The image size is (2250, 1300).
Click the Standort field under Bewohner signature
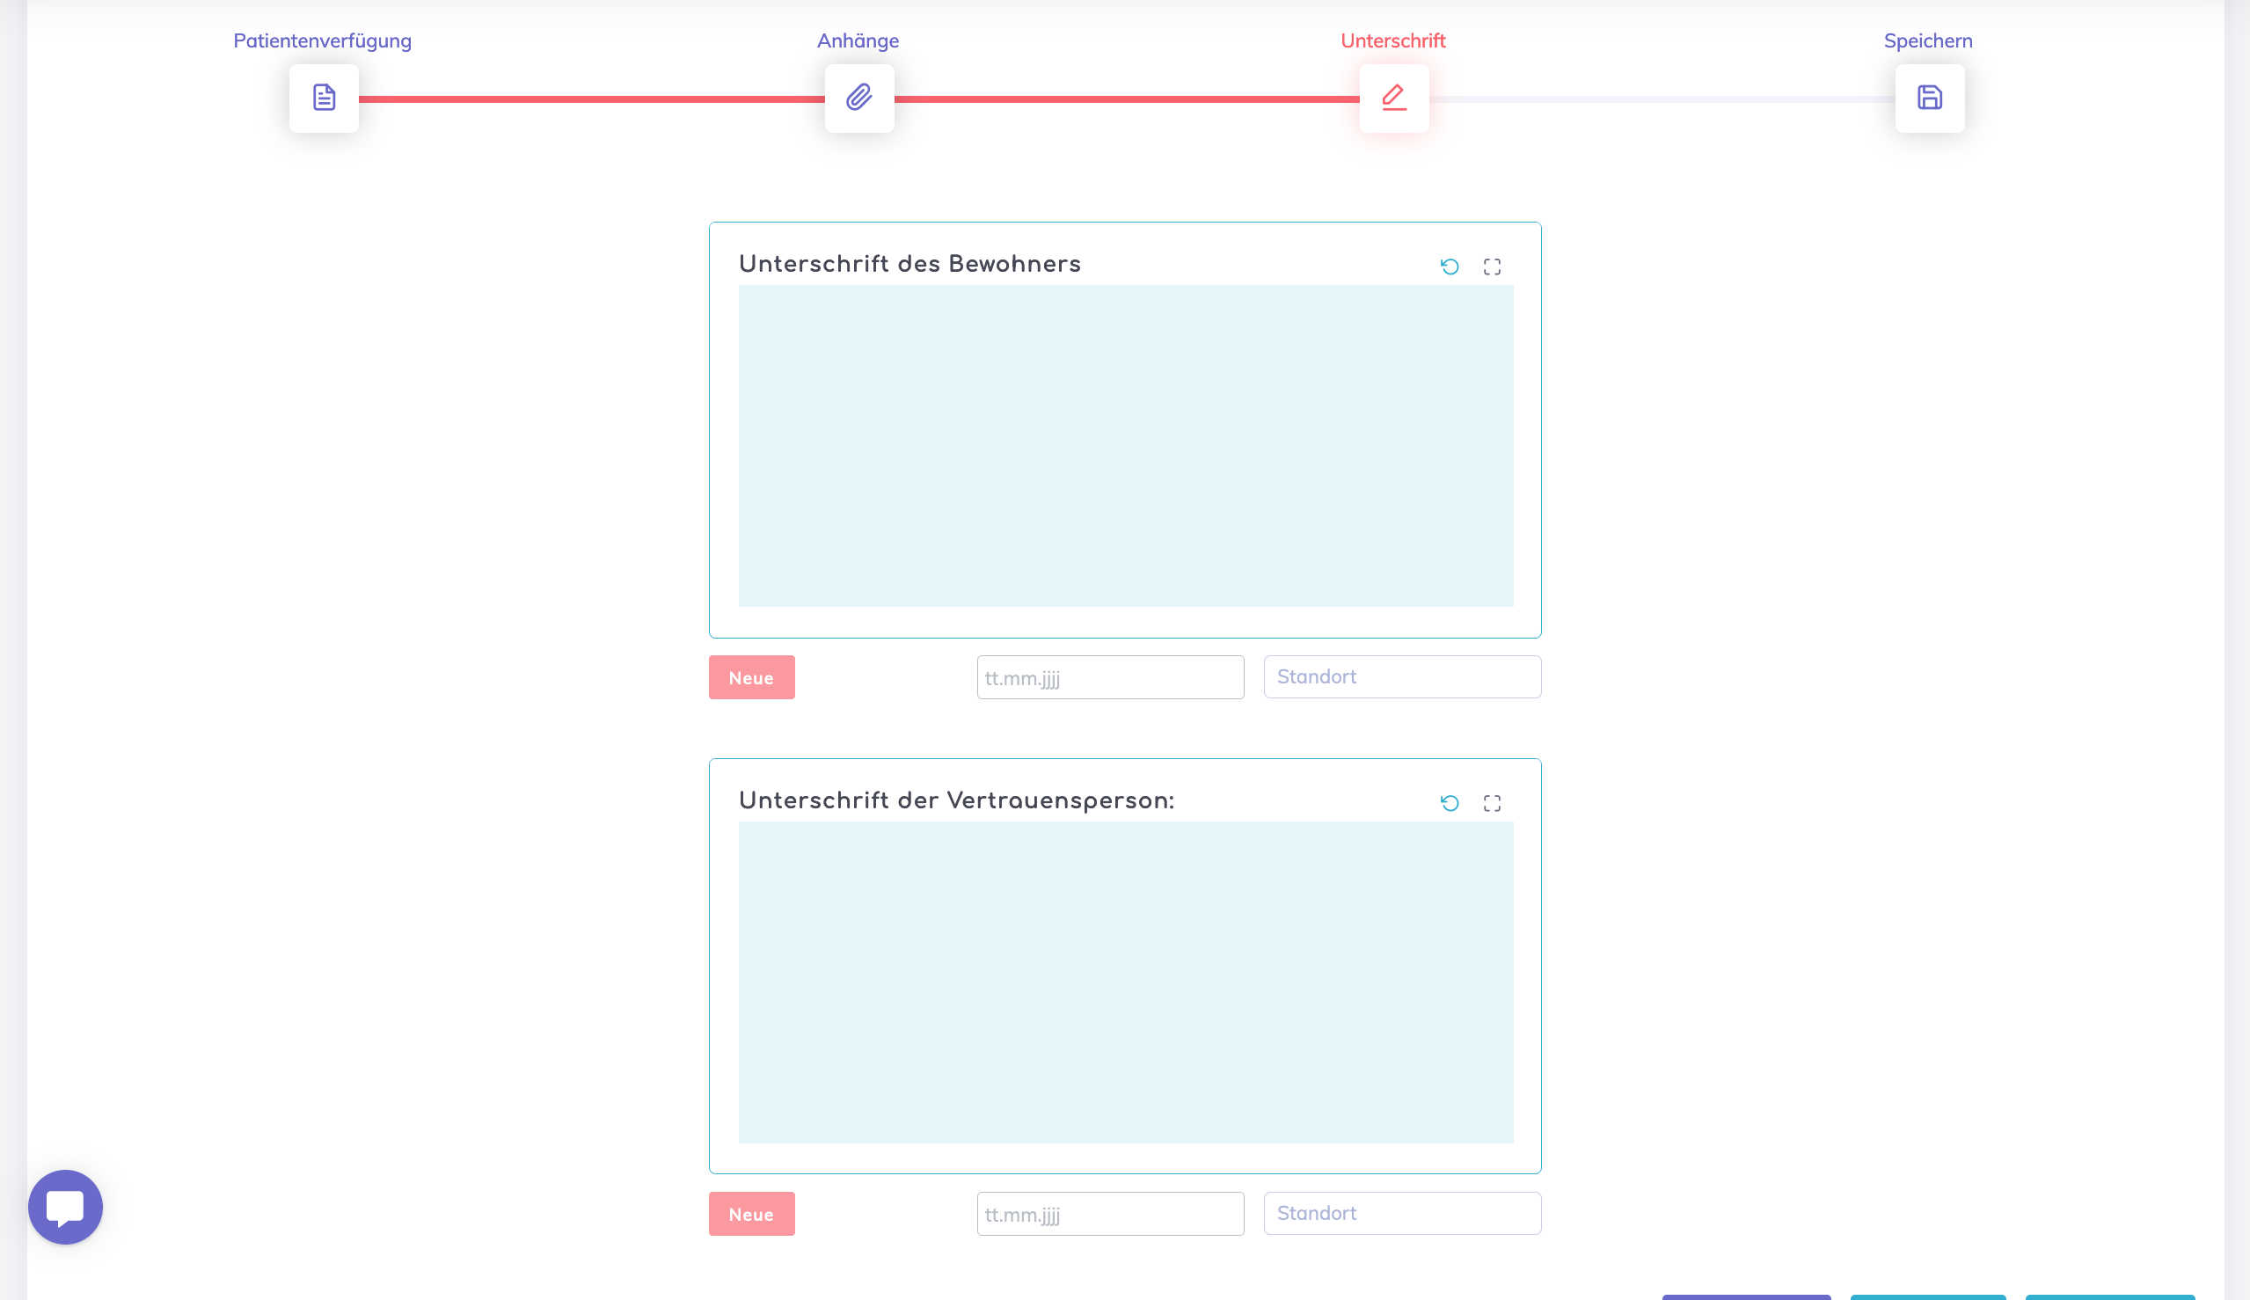coord(1402,676)
